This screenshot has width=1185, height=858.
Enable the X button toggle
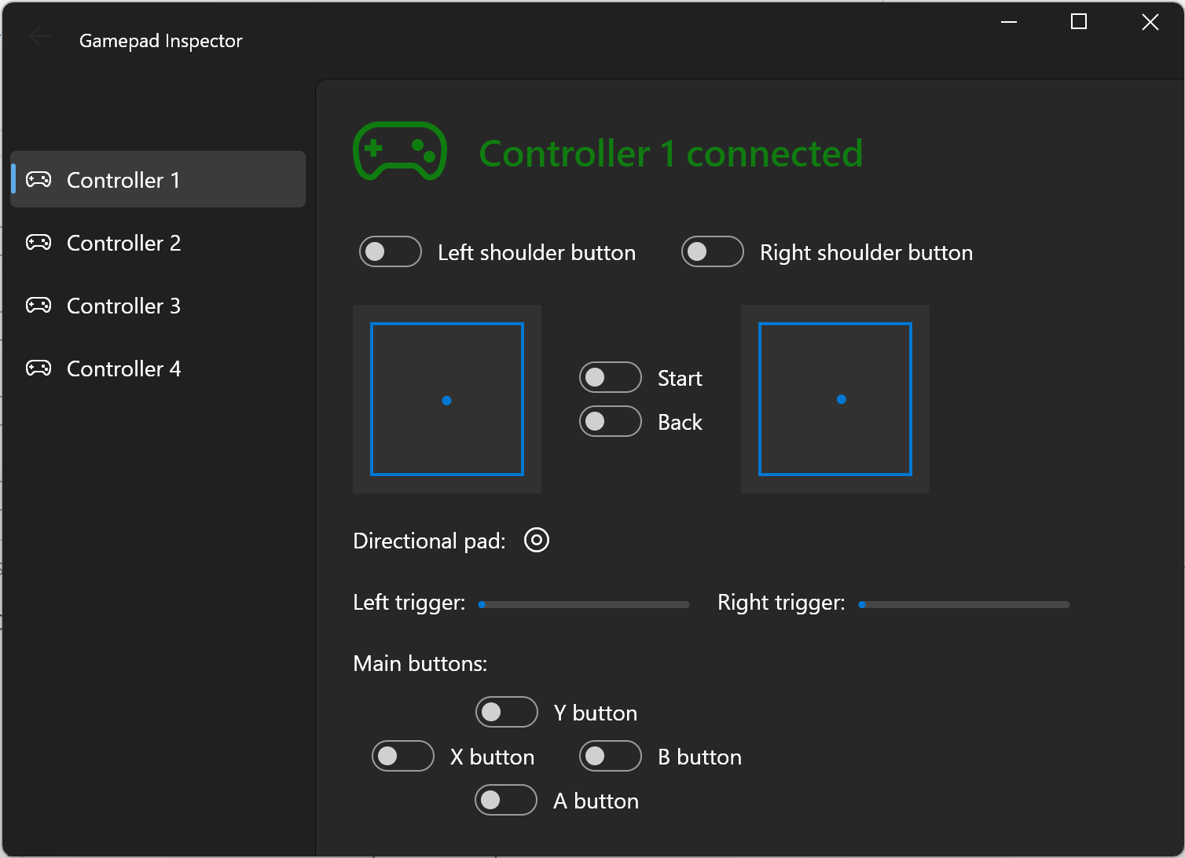coord(402,756)
